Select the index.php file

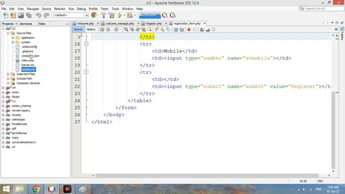click(x=27, y=60)
